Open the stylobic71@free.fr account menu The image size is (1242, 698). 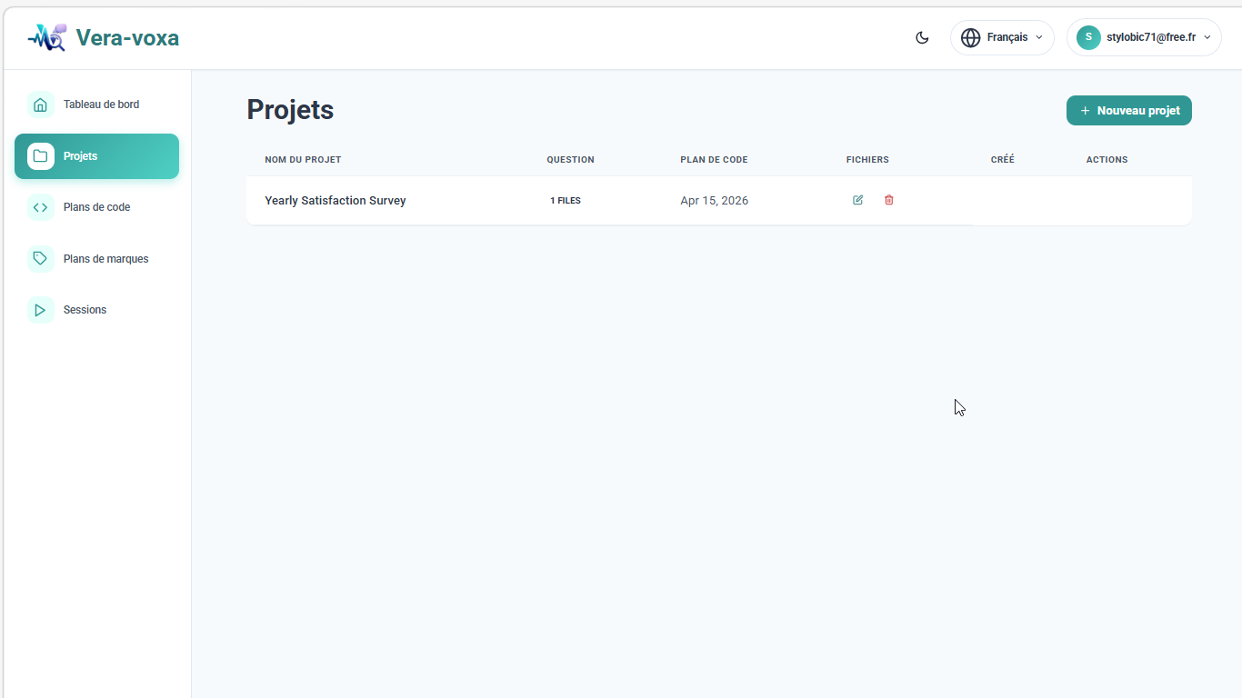[x=1144, y=37]
